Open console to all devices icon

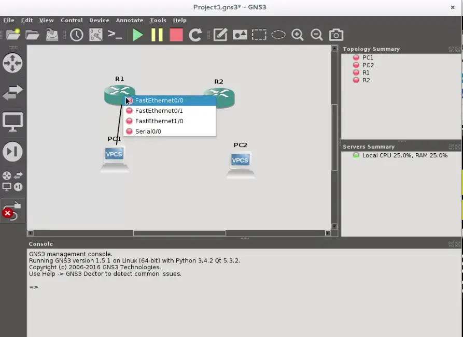coord(115,35)
